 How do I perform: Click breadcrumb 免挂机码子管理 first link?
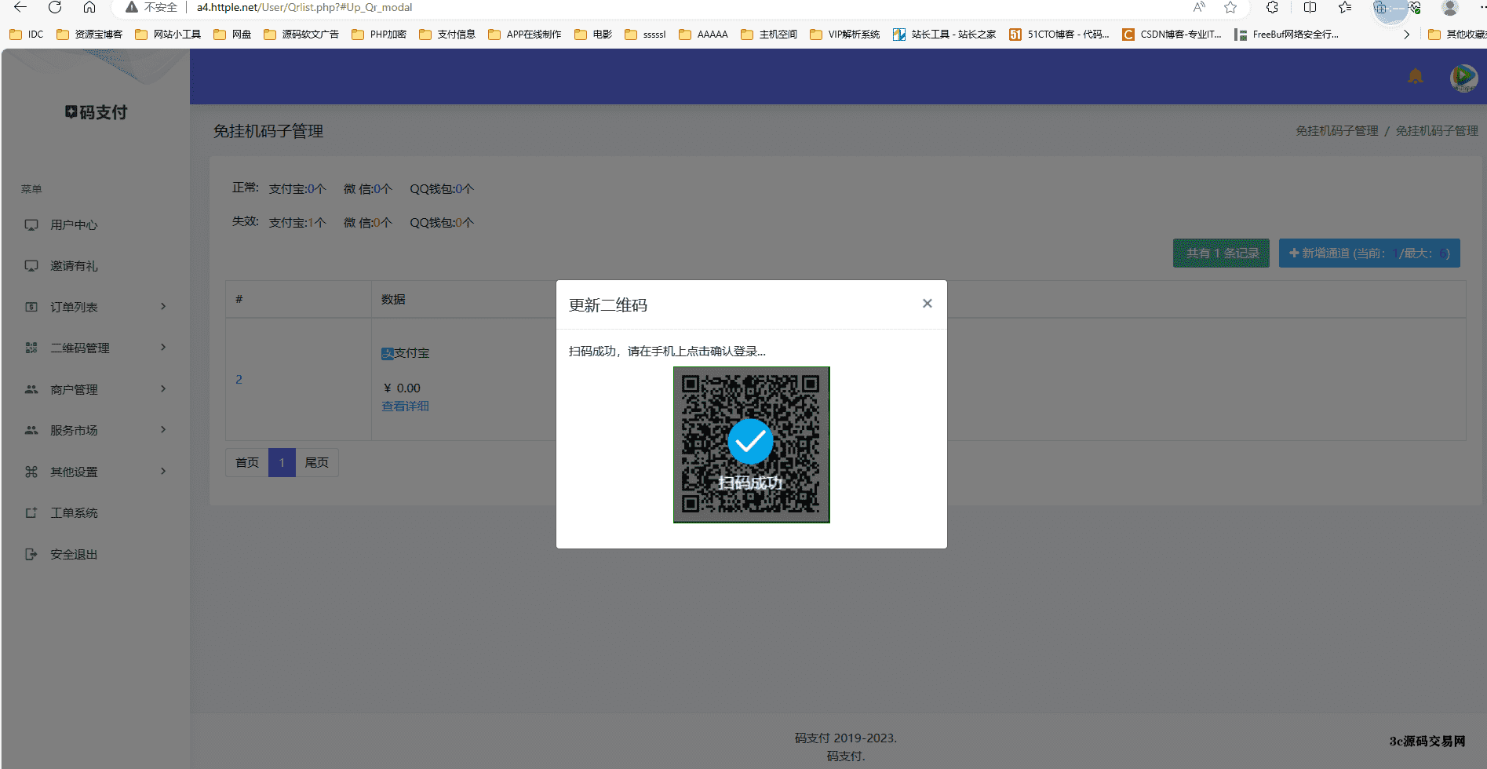click(x=1336, y=130)
